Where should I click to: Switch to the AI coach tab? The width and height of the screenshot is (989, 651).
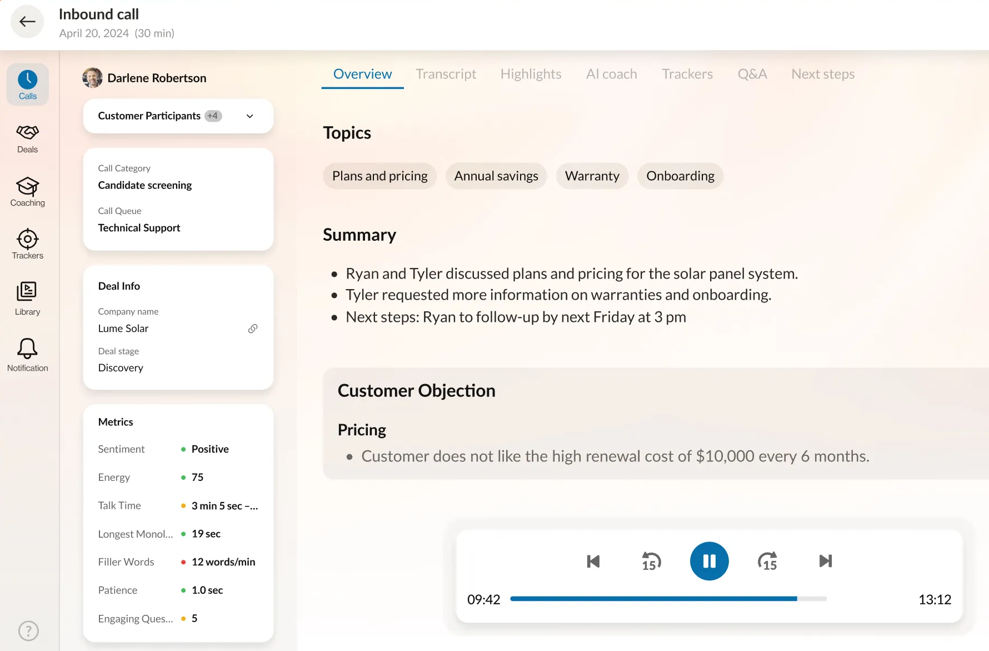[x=612, y=74]
